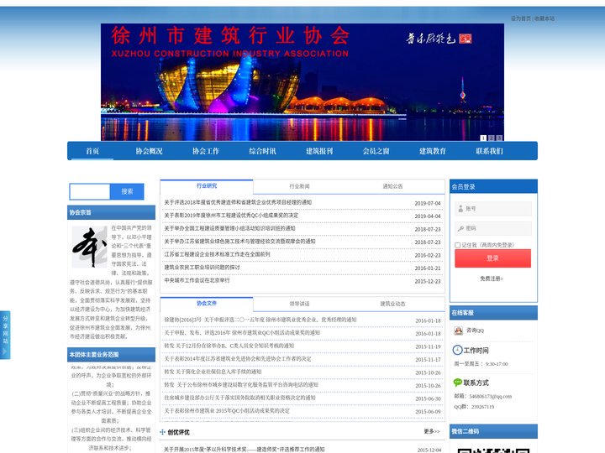Open the 江苏省工程建设企业技术标准 article
This screenshot has width=605, height=453.
click(x=218, y=255)
